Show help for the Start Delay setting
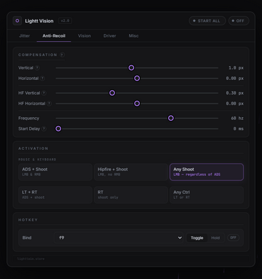The height and width of the screenshot is (279, 262). (44, 128)
